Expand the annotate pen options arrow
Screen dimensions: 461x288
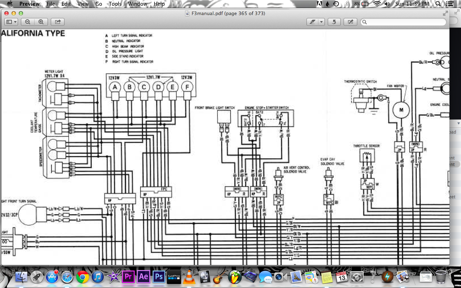tap(322, 22)
